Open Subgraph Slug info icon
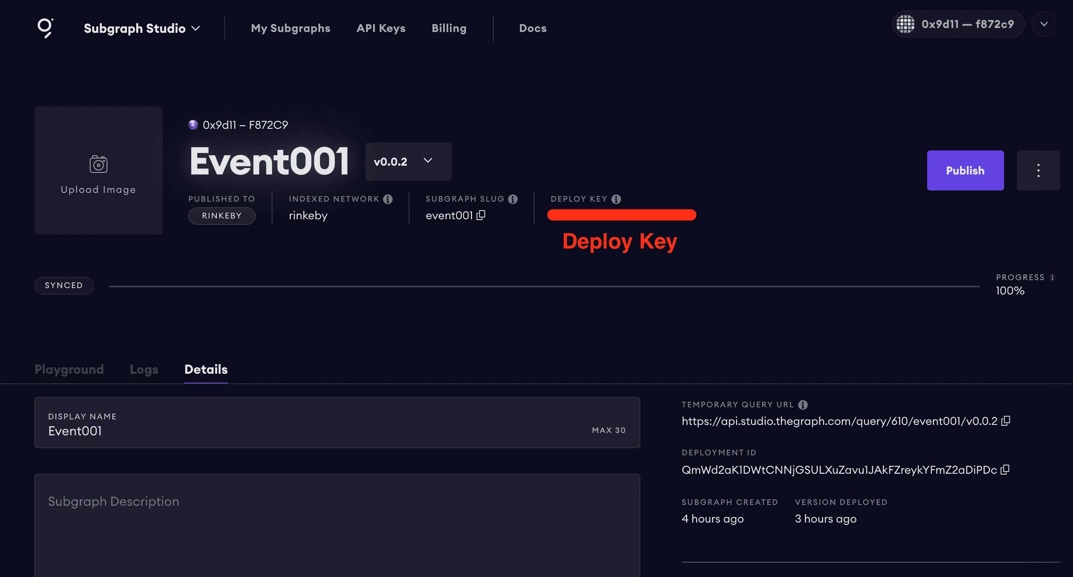 point(513,199)
